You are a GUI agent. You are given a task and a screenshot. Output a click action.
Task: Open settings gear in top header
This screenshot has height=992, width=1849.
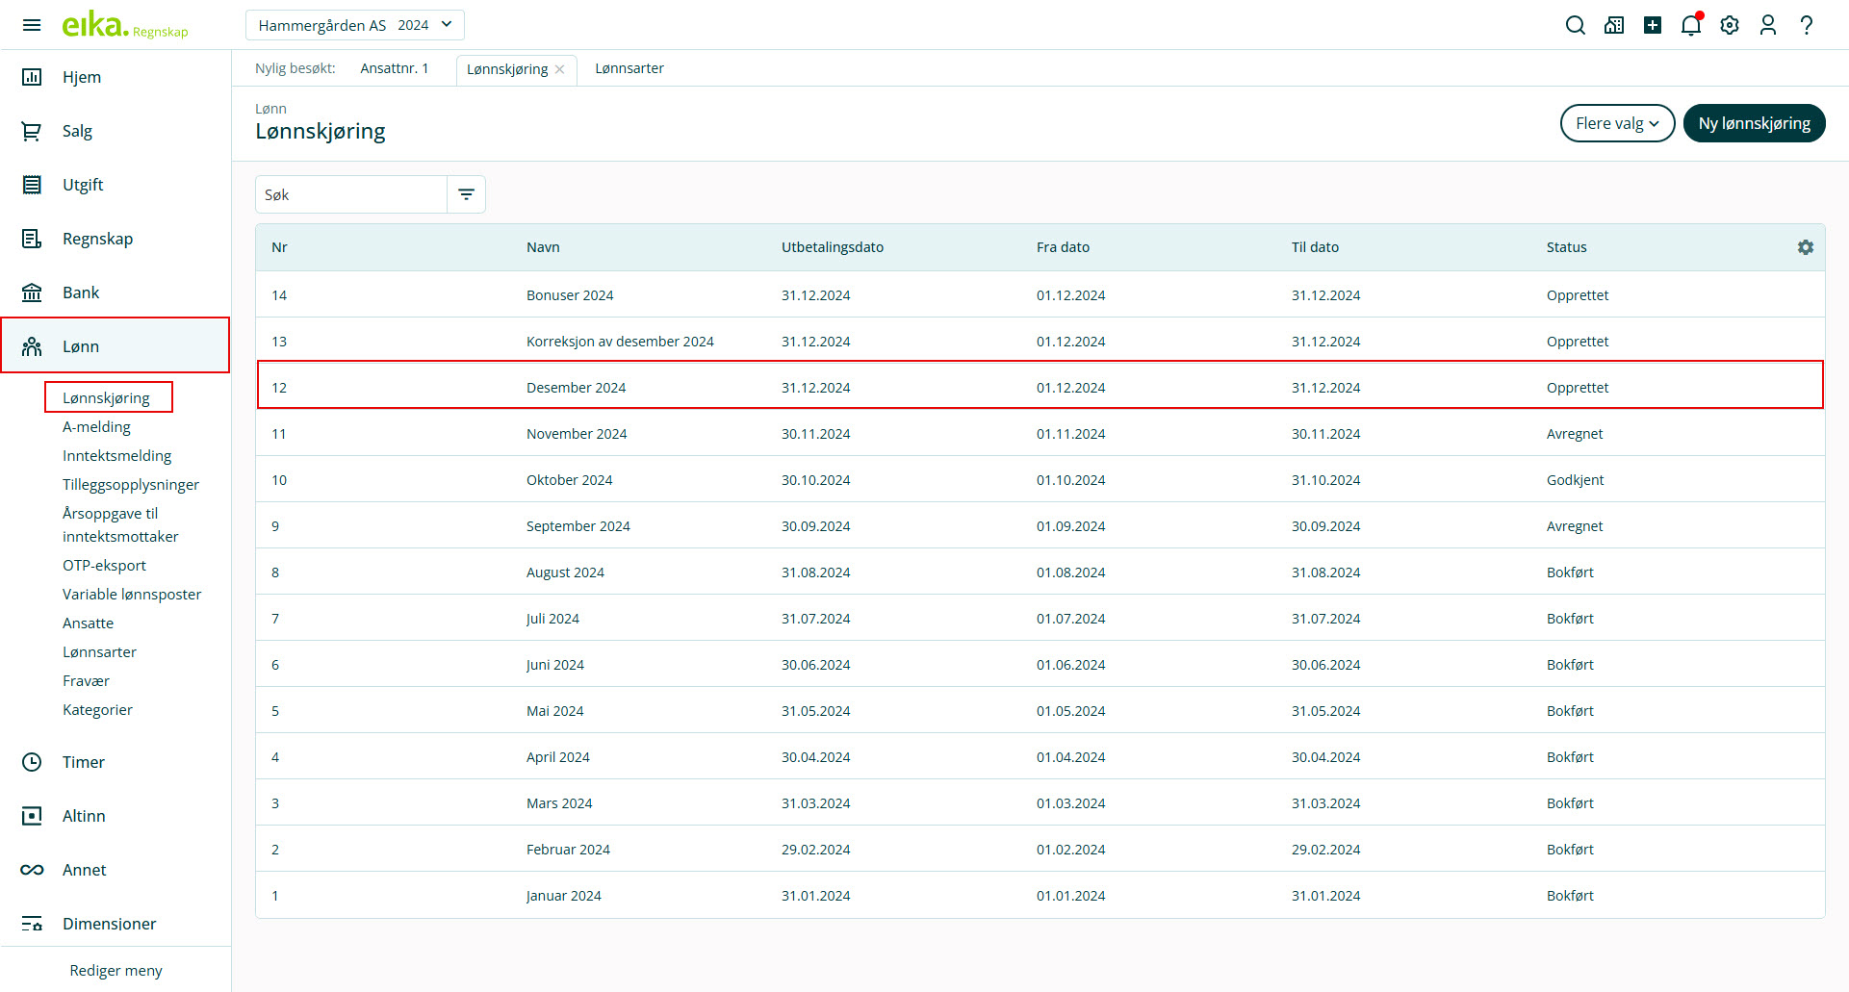coord(1730,25)
